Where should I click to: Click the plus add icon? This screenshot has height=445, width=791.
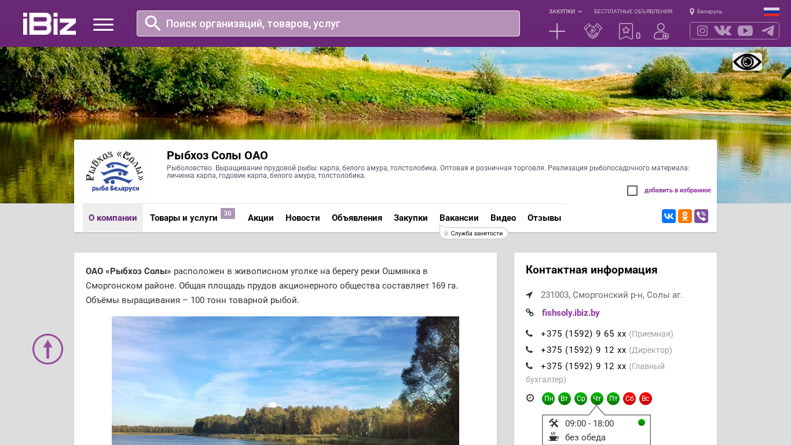click(557, 31)
